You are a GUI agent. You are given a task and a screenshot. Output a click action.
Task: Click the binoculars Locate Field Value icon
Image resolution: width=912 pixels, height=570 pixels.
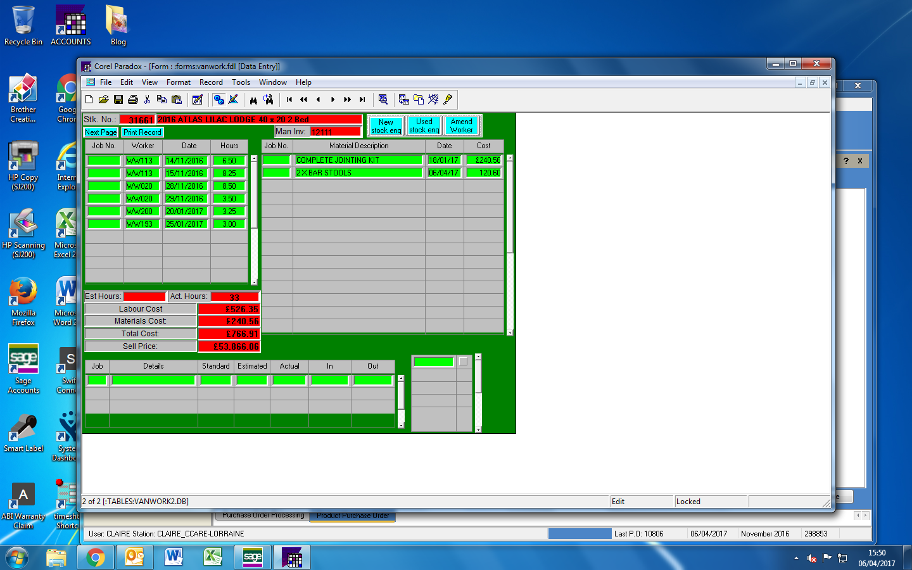(x=253, y=99)
